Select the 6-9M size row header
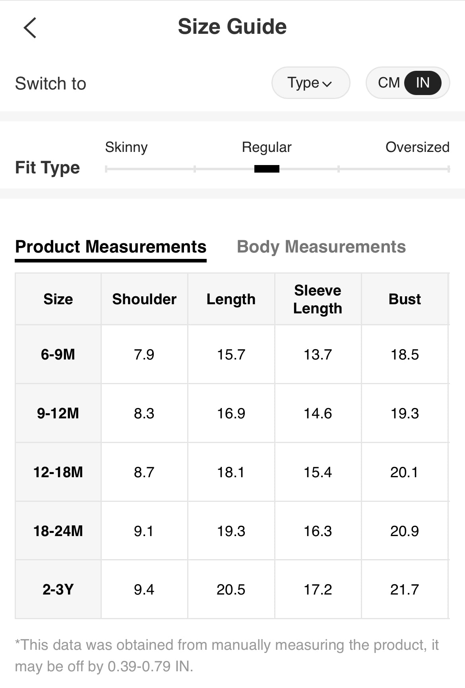This screenshot has width=465, height=688. click(58, 354)
